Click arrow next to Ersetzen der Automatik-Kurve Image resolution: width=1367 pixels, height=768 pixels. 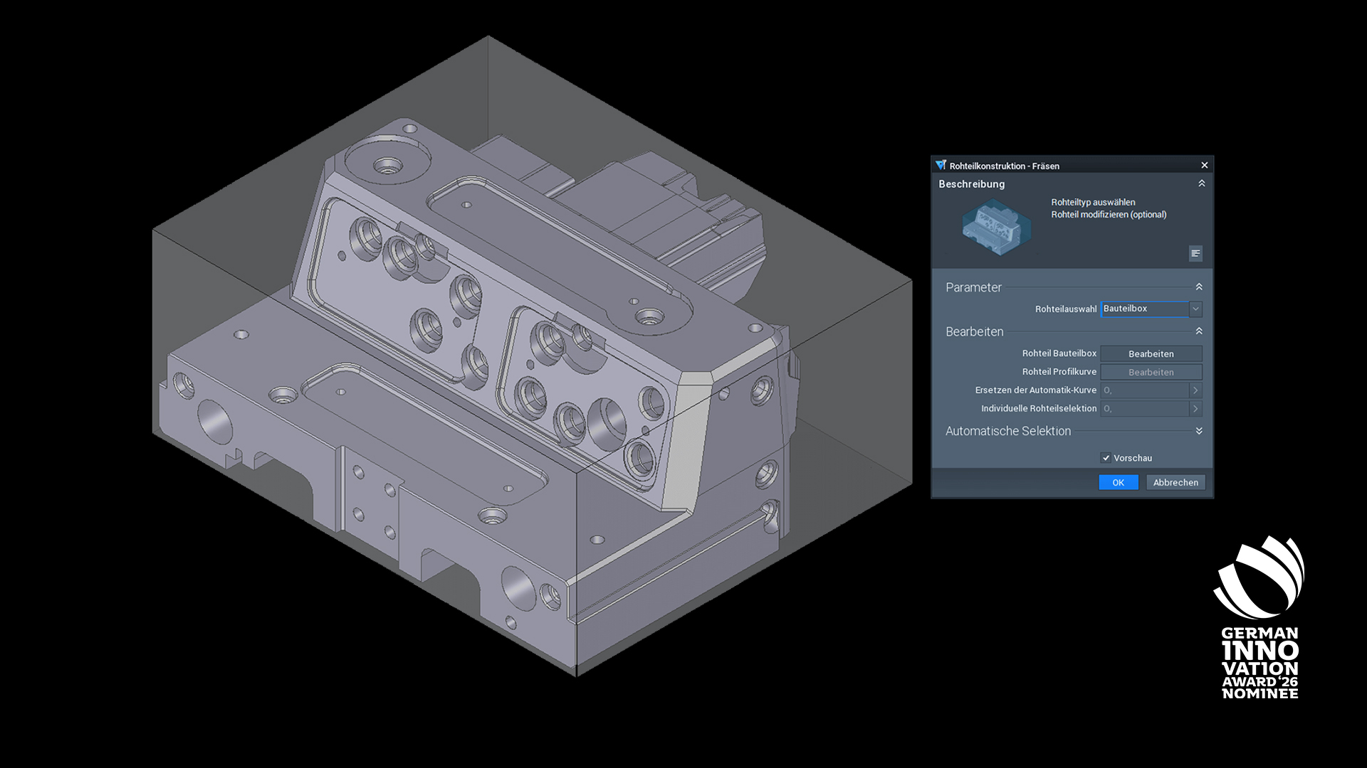(1195, 390)
